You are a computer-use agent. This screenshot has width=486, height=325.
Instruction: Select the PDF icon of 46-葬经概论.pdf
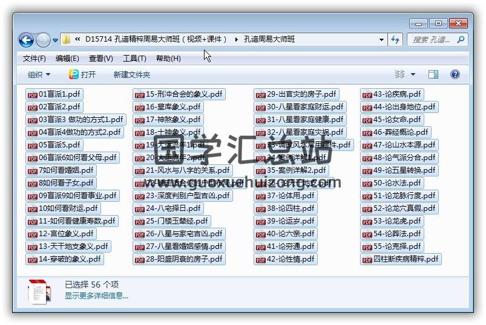(367, 133)
